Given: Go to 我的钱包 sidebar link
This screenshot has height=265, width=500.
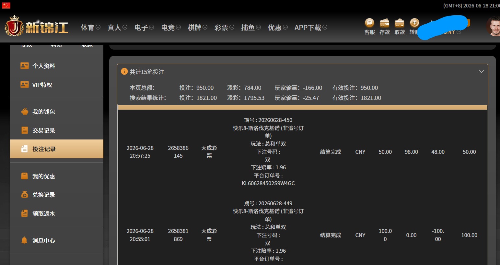Looking at the screenshot, I should [x=44, y=112].
